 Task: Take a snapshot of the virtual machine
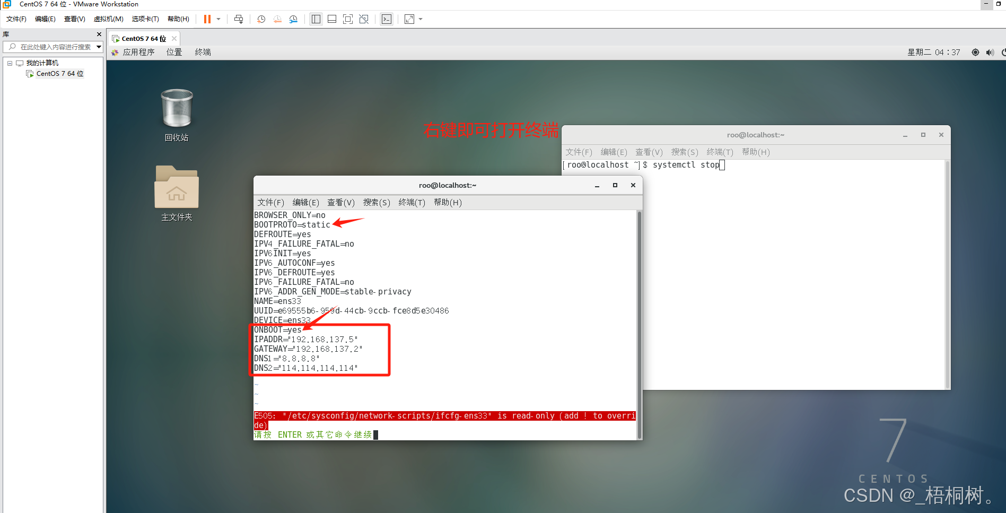point(261,19)
